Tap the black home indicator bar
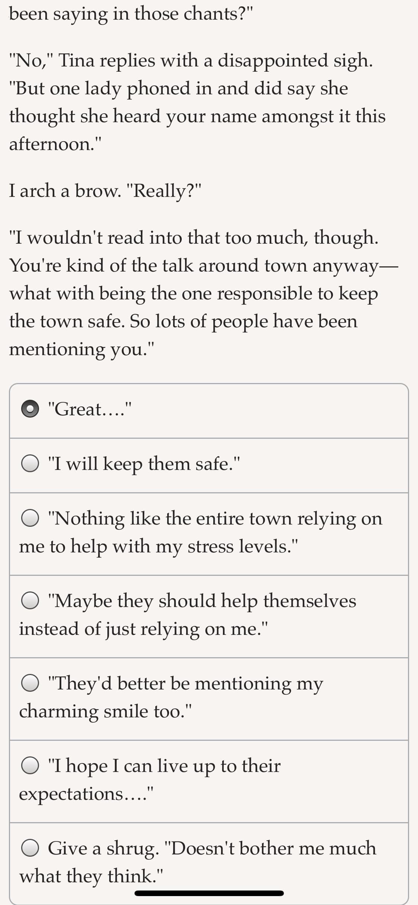 pyautogui.click(x=209, y=893)
